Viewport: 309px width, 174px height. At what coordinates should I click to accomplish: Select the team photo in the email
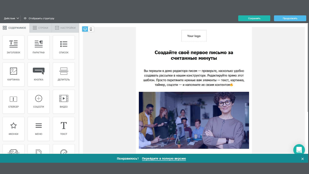[194, 120]
